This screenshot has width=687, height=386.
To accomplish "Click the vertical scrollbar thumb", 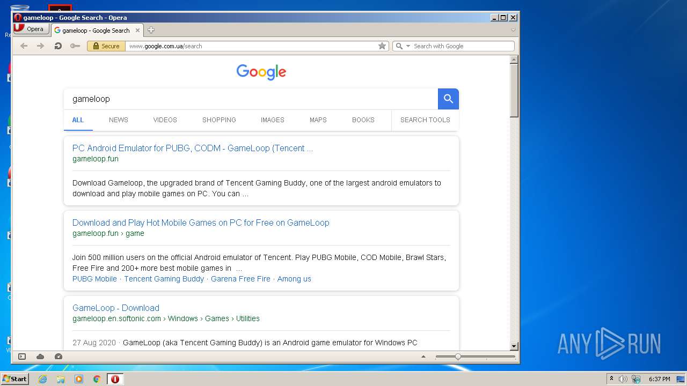I will [514, 91].
